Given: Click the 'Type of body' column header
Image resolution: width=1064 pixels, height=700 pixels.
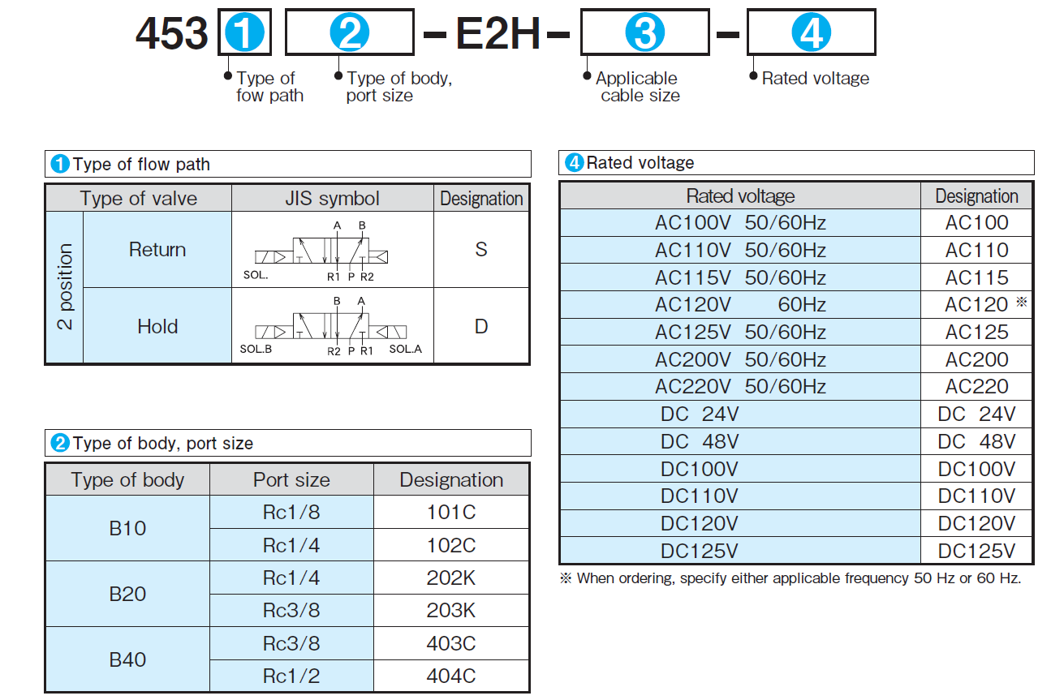Looking at the screenshot, I should coord(128,480).
